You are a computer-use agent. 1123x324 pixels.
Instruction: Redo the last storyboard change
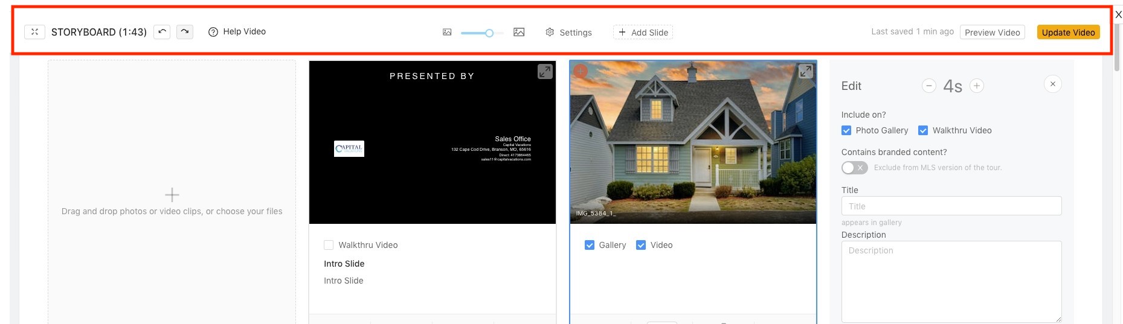coord(185,32)
